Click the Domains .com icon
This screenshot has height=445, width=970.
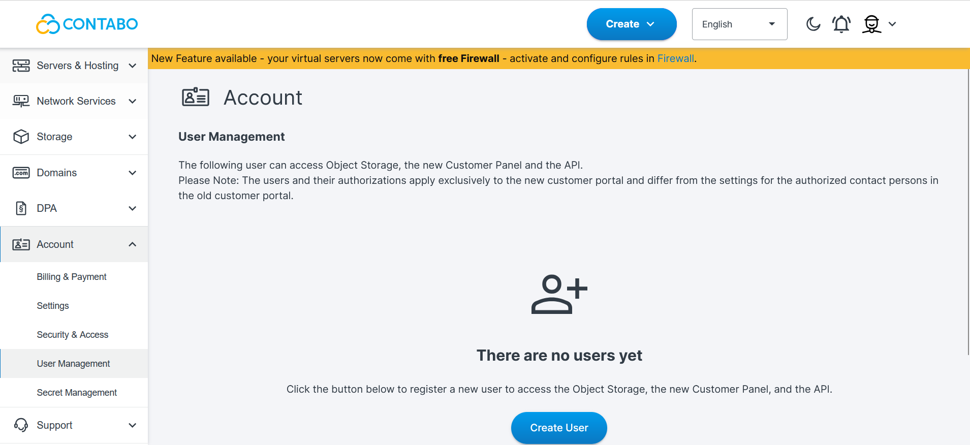pyautogui.click(x=21, y=173)
